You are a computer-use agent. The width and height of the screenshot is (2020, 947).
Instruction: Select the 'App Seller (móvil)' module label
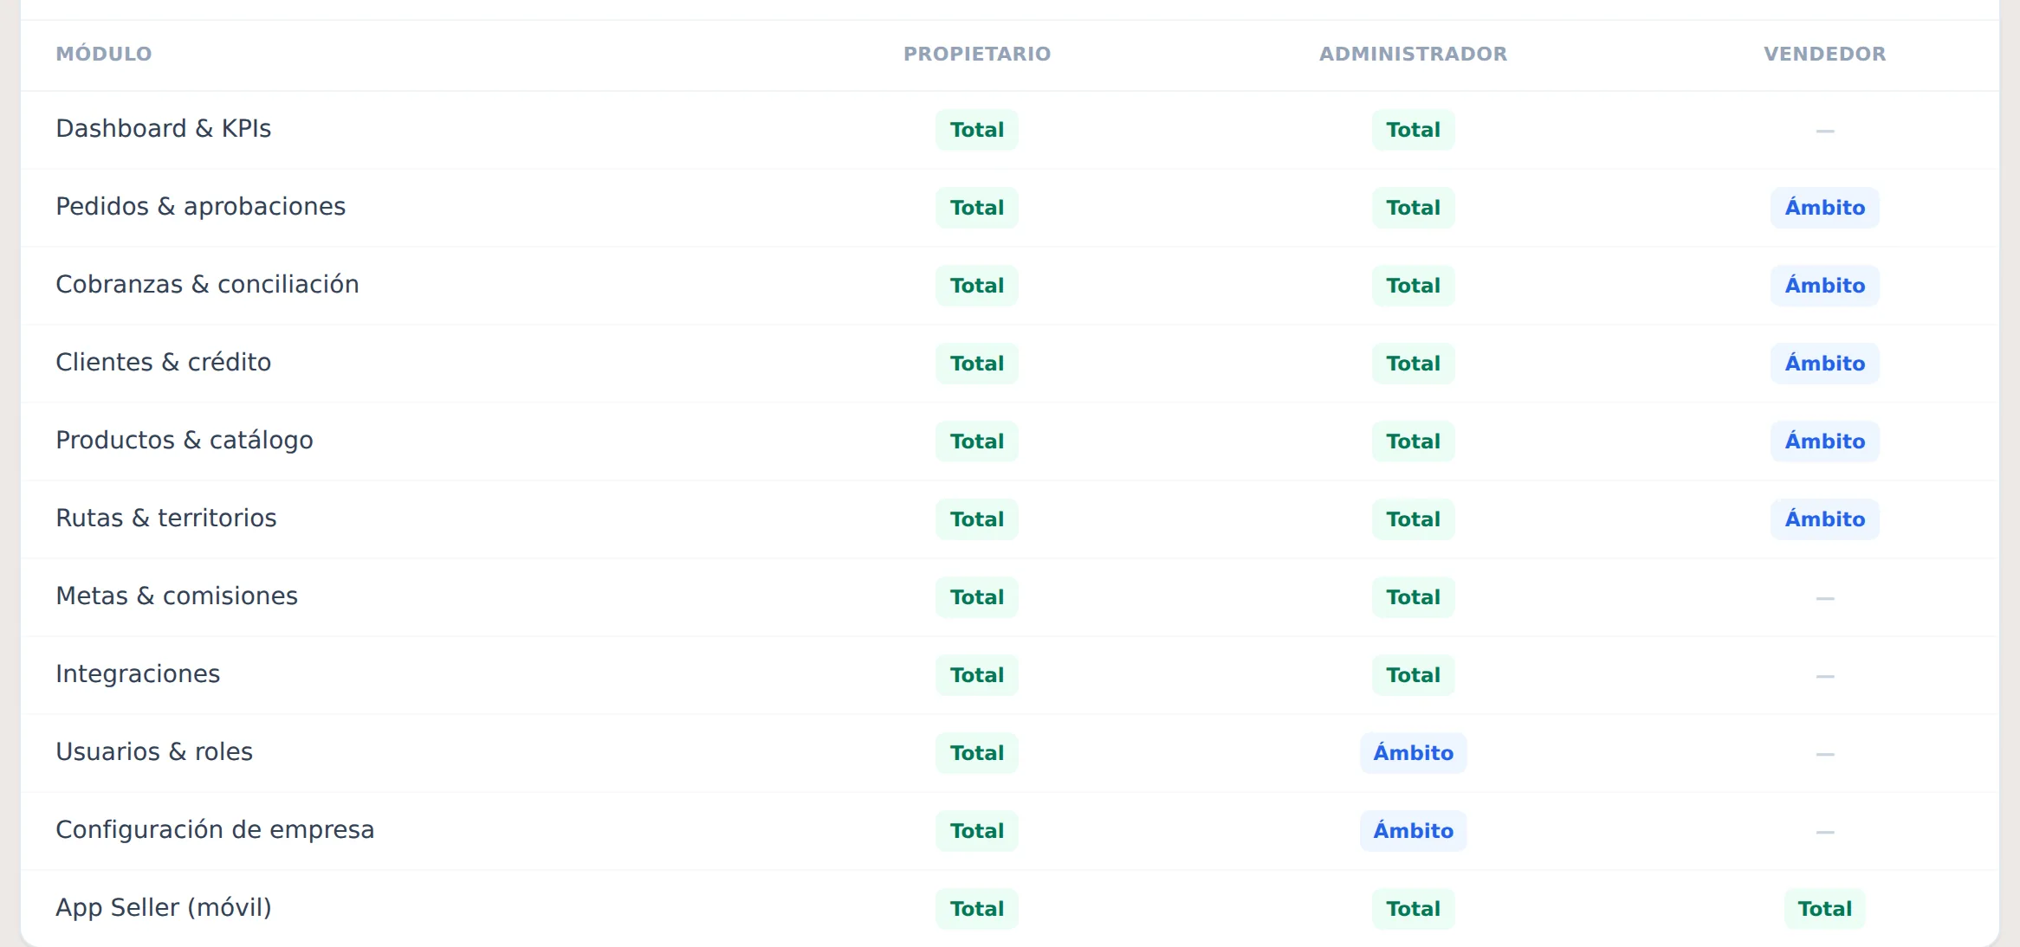[164, 907]
